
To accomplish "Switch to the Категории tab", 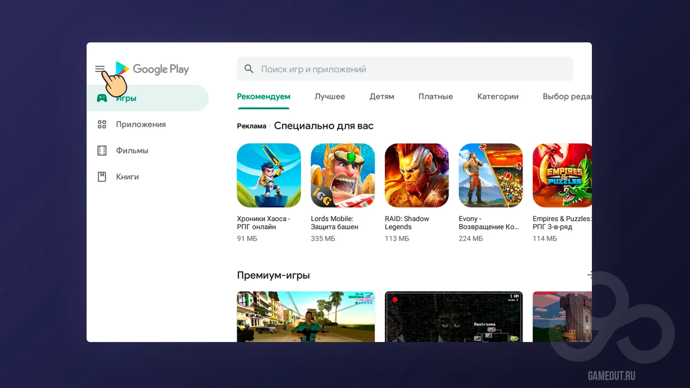I will [x=497, y=96].
